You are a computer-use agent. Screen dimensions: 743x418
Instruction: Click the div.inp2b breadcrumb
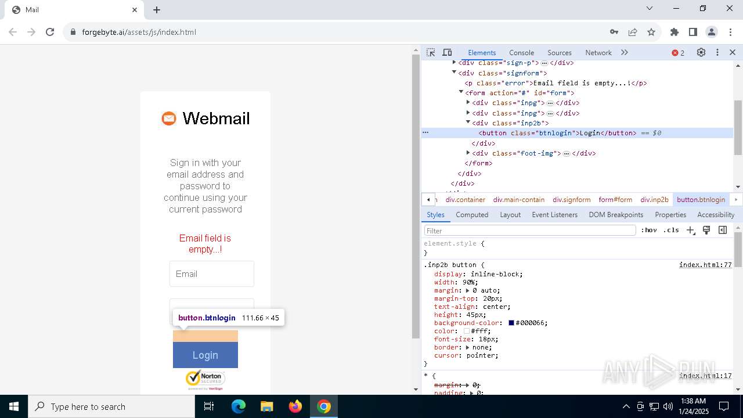(654, 200)
